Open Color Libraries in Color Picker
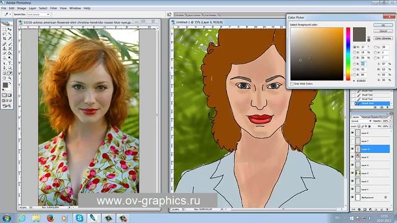 [x=383, y=38]
